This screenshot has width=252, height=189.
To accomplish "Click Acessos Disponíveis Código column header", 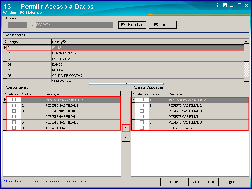I will [159, 94].
